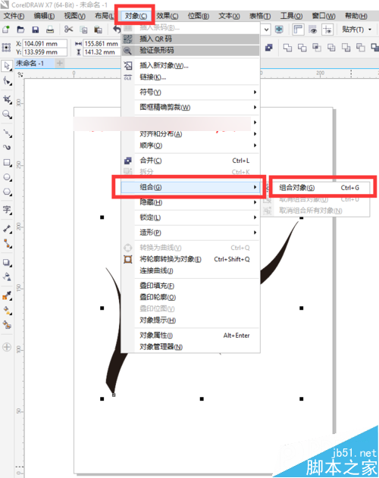Image resolution: width=379 pixels, height=478 pixels.
Task: Click the Cut scissors icon
Action: 69,30
